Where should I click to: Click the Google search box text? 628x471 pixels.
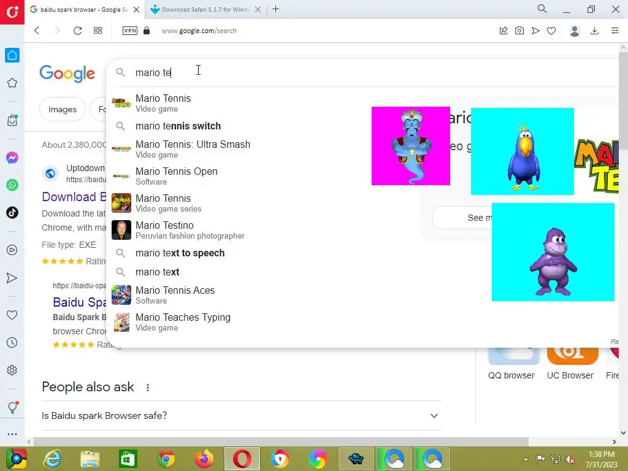(x=153, y=72)
